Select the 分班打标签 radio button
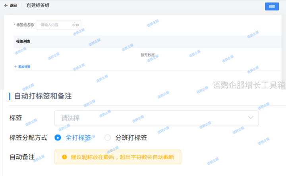Screen dimensions: 286x176 tap(108, 138)
